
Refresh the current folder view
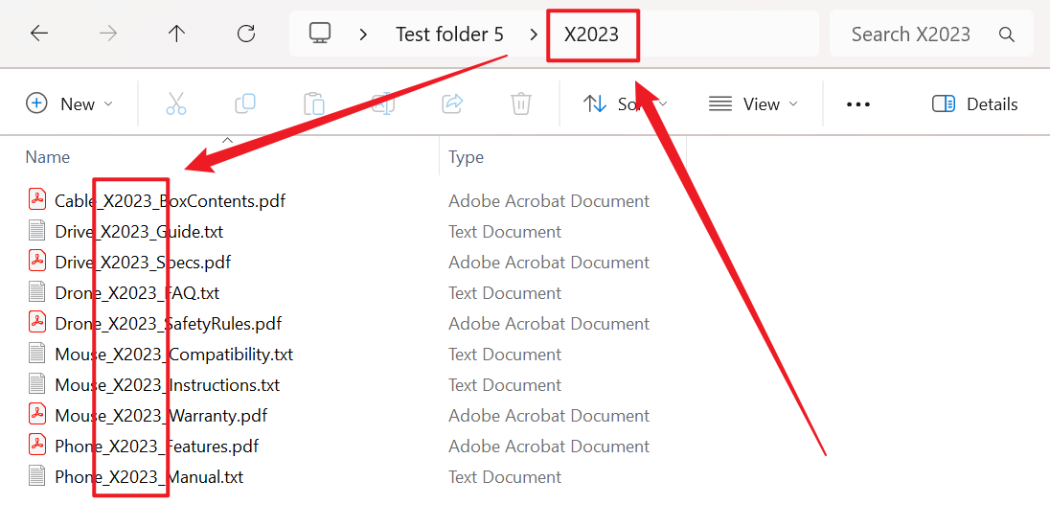pos(246,34)
